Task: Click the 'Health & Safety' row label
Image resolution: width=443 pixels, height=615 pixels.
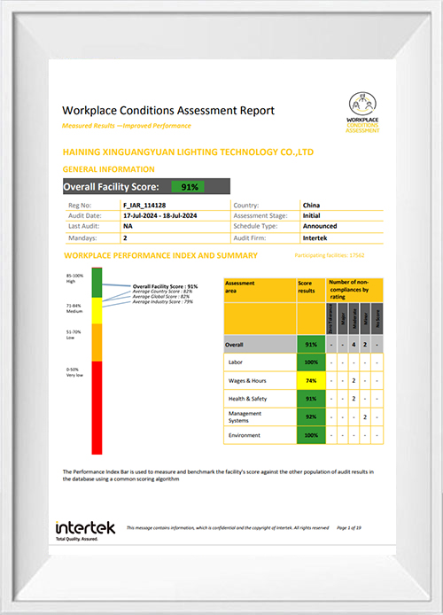Action: [248, 399]
